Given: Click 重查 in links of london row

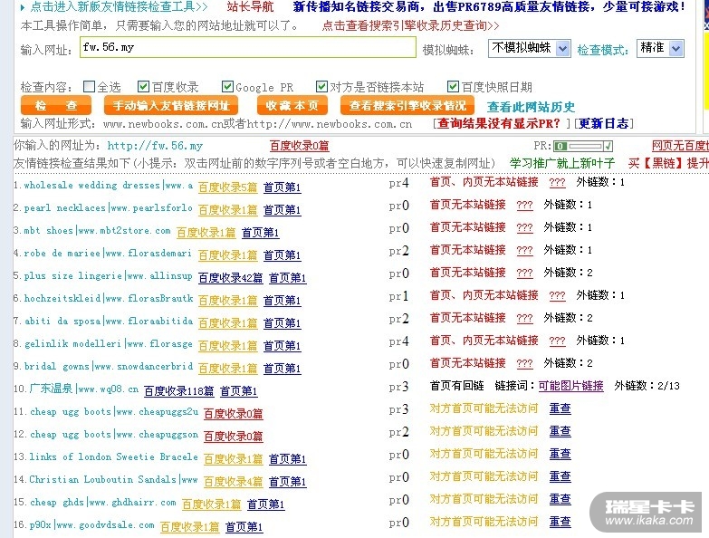Looking at the screenshot, I should 560,454.
